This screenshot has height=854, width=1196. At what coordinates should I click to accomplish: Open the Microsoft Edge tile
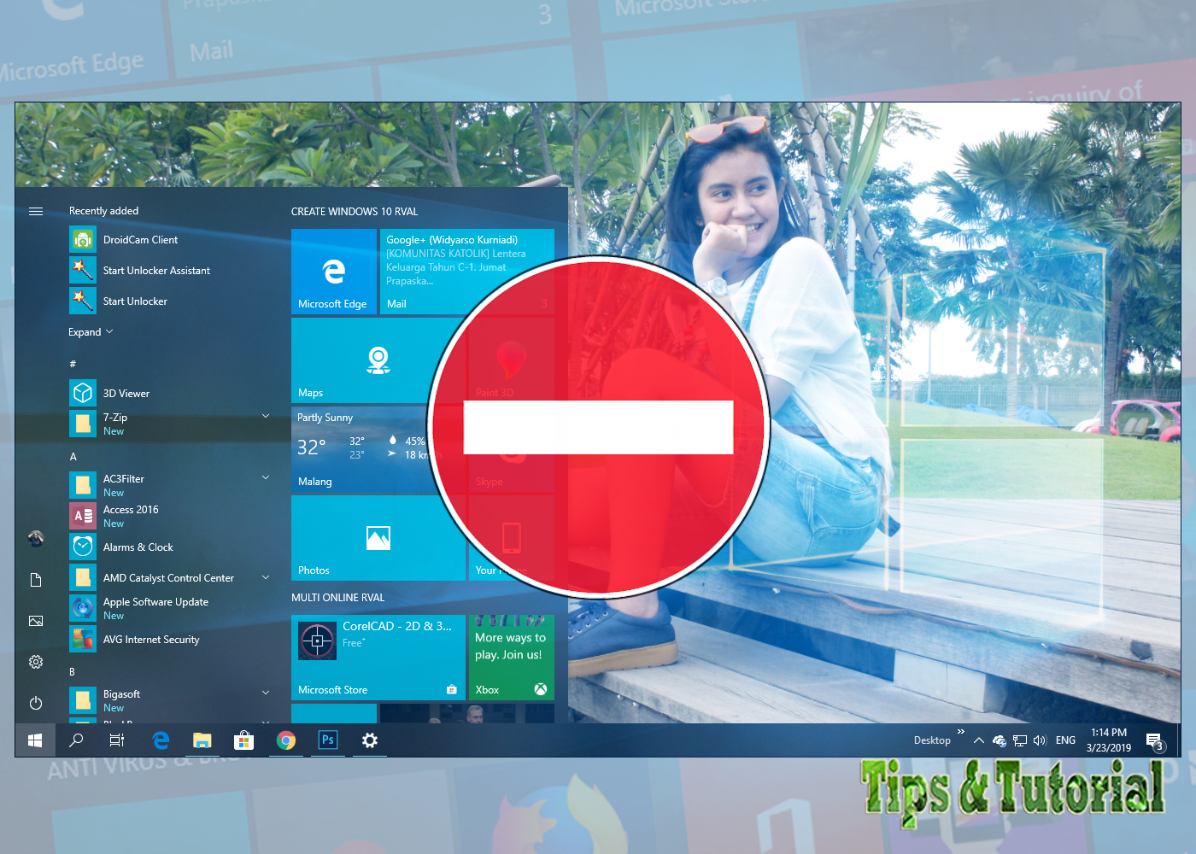pos(334,272)
